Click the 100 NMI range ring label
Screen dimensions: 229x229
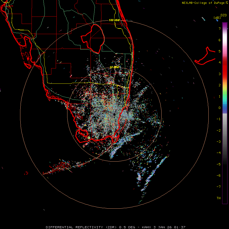(114, 20)
